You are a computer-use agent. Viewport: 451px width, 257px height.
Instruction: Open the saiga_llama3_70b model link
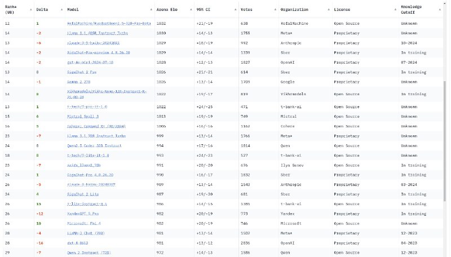(83, 165)
